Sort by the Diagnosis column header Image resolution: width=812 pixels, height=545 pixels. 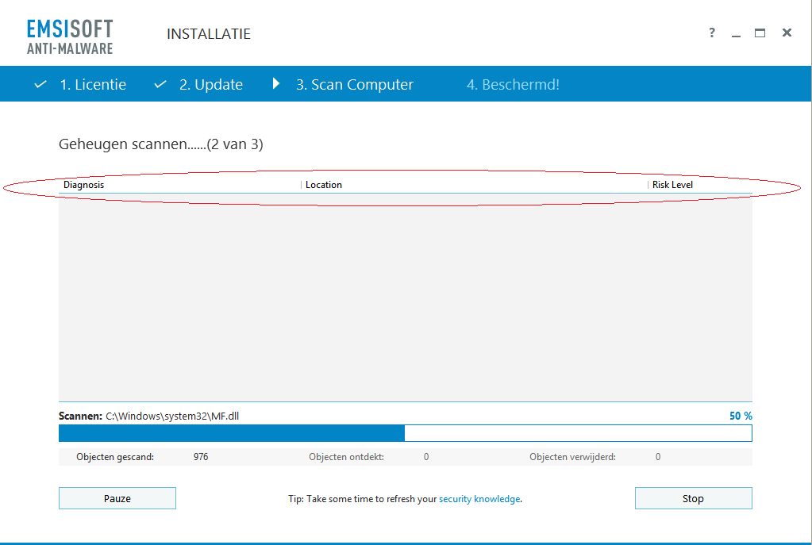coord(179,185)
